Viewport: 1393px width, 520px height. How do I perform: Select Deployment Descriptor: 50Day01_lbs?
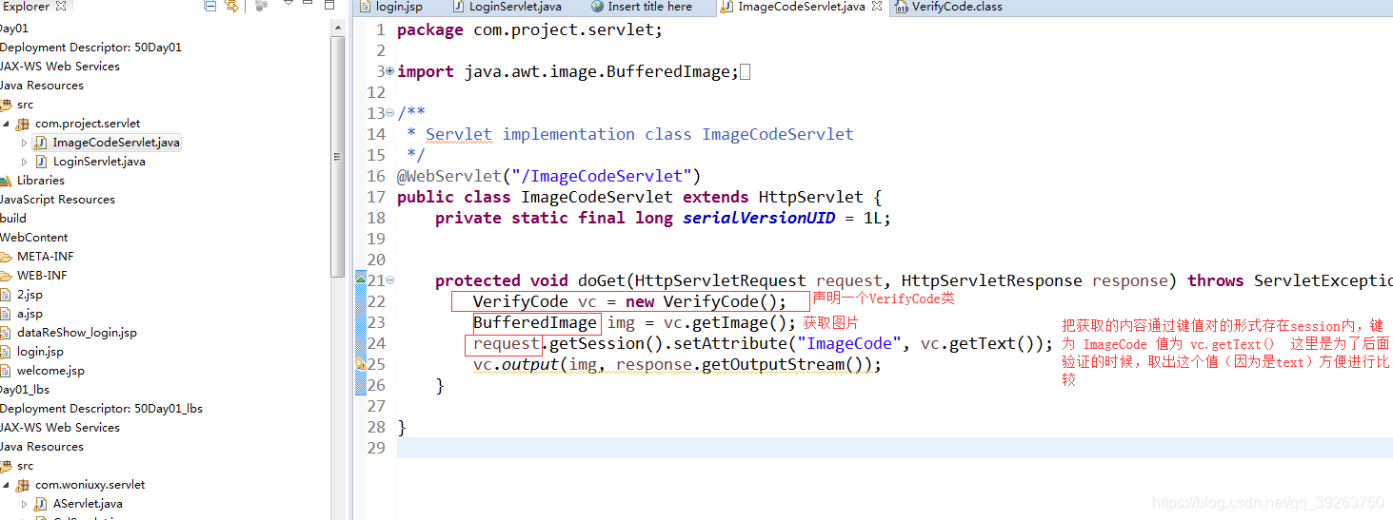(101, 409)
